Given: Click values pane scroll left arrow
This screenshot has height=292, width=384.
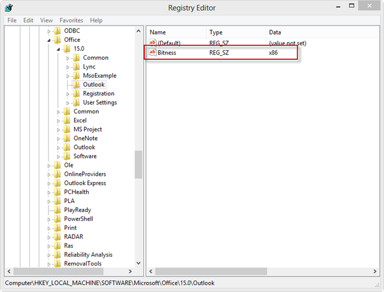Looking at the screenshot, I should pyautogui.click(x=151, y=271).
